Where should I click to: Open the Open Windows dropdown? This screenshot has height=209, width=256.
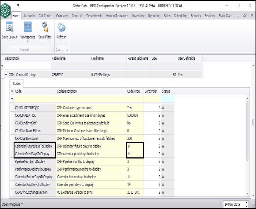pos(12,204)
